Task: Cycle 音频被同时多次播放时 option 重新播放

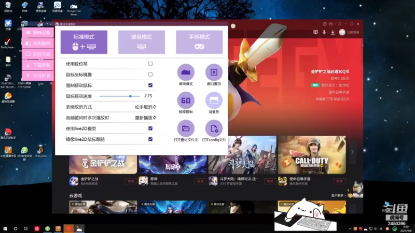Action: 146,118
